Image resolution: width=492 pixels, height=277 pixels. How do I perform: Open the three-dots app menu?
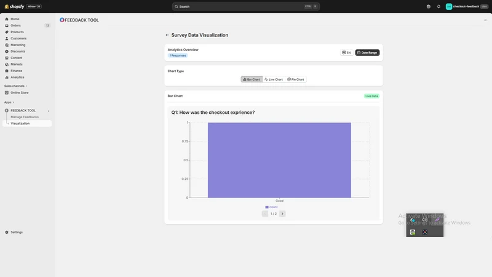485,20
